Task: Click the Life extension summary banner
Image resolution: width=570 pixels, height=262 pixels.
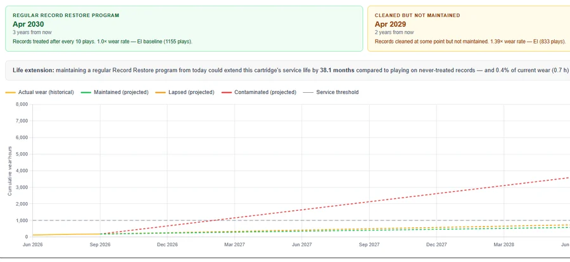Action: [288, 70]
